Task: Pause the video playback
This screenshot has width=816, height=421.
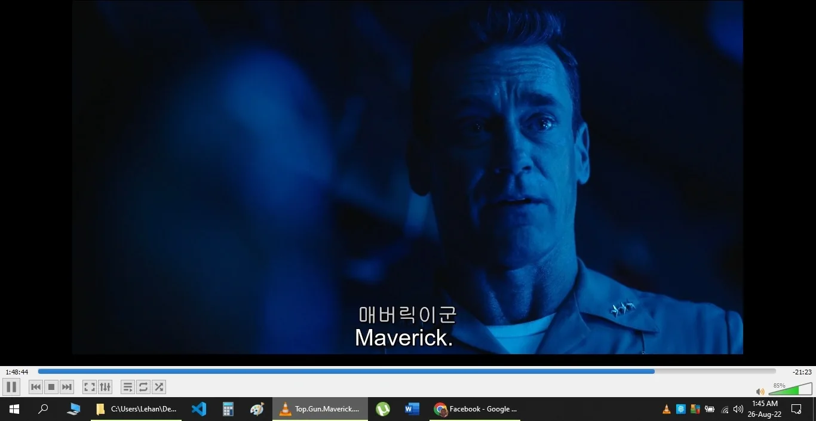Action: pyautogui.click(x=11, y=387)
